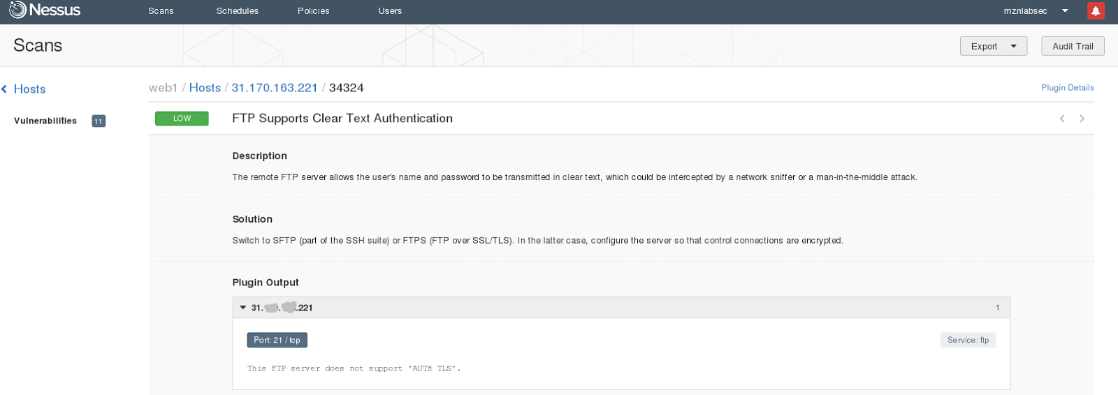The height and width of the screenshot is (395, 1118).
Task: Click the Audit Trail button
Action: pos(1073,46)
